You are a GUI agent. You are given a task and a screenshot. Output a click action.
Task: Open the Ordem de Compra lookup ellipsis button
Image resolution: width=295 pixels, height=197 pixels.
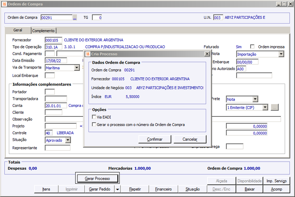(75, 17)
